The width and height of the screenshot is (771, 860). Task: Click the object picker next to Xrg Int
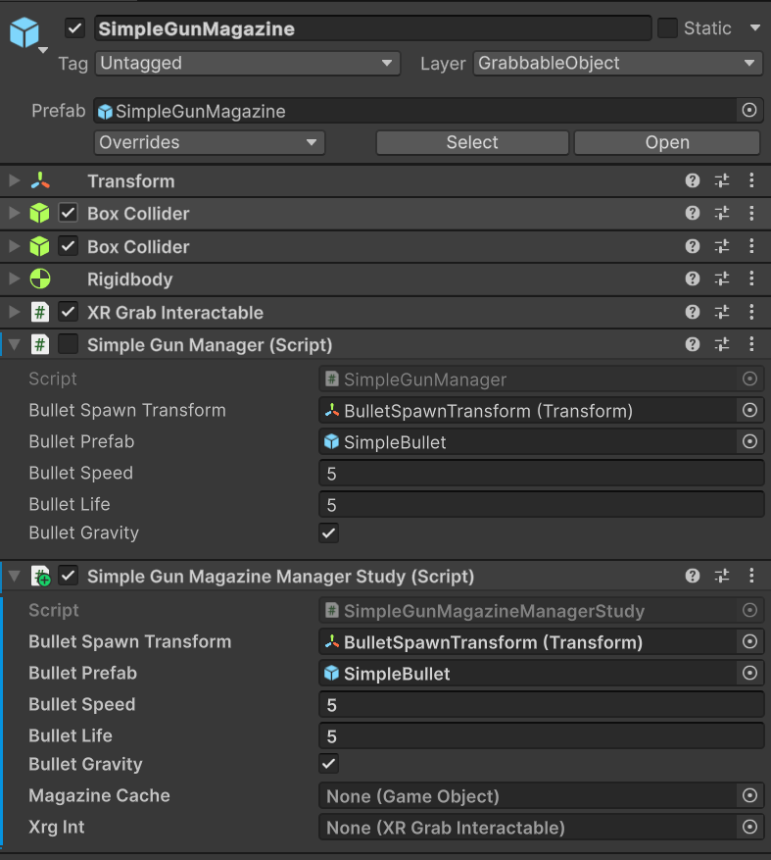749,828
